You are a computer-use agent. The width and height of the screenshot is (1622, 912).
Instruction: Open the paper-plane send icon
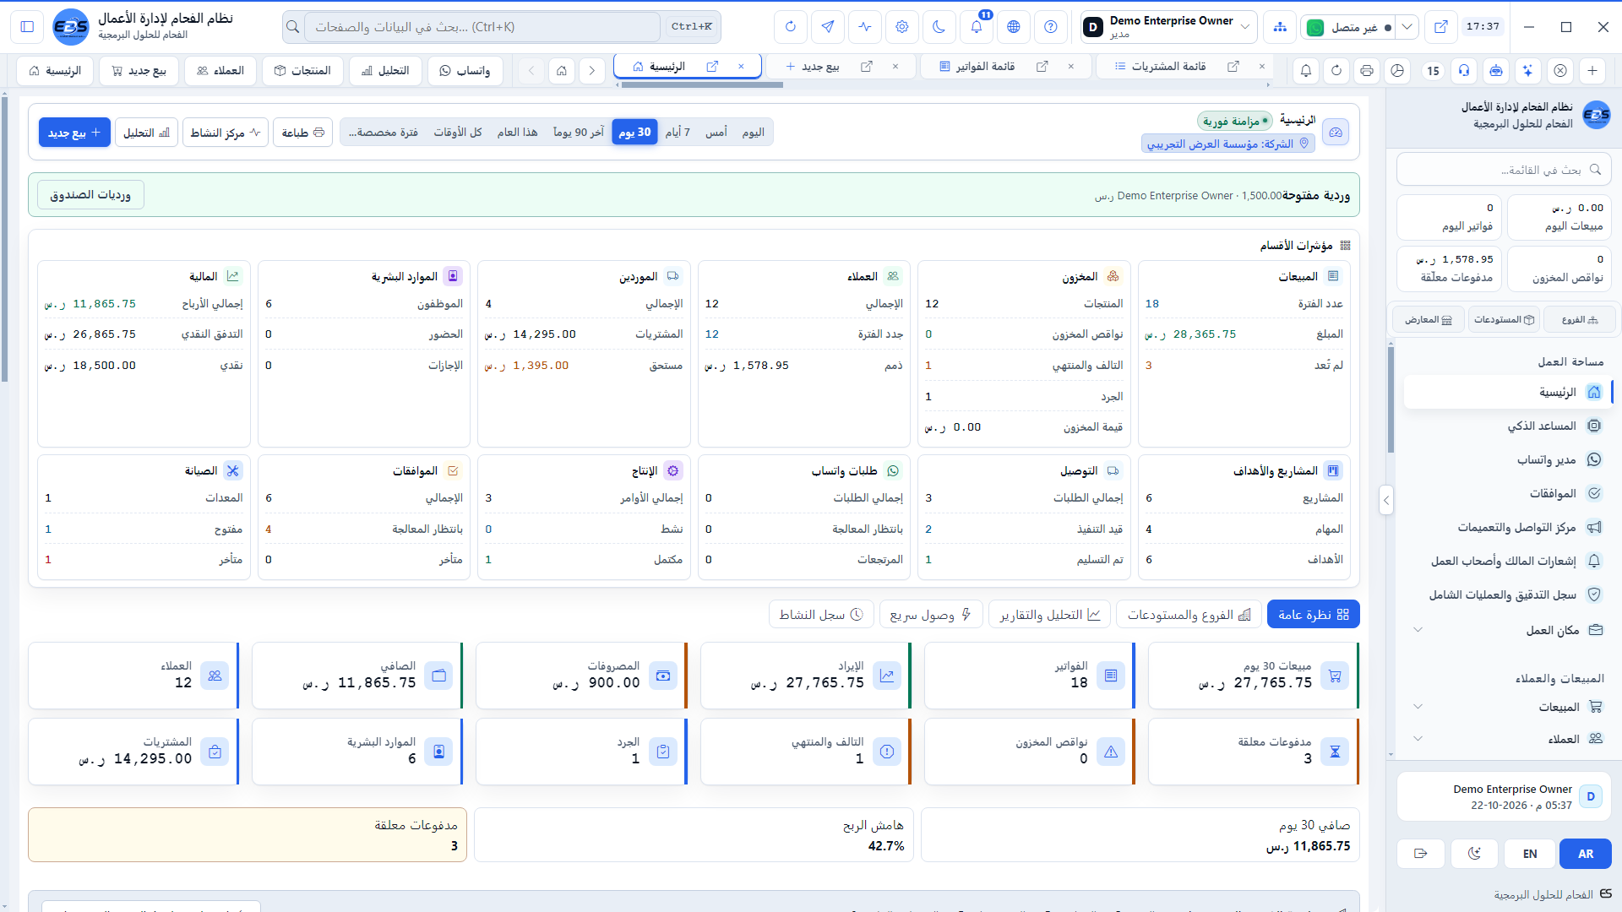(828, 27)
